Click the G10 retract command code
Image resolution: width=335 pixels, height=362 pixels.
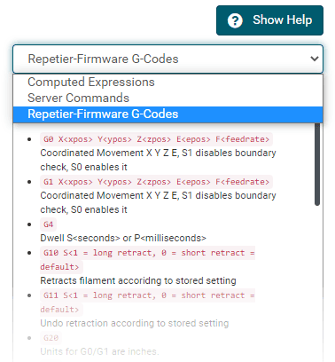tap(147, 260)
